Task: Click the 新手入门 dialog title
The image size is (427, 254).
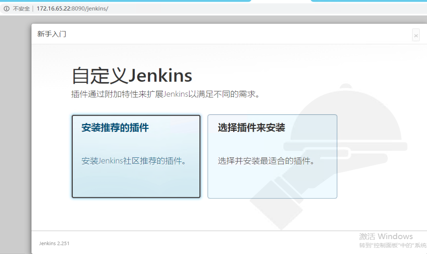Action: click(52, 34)
